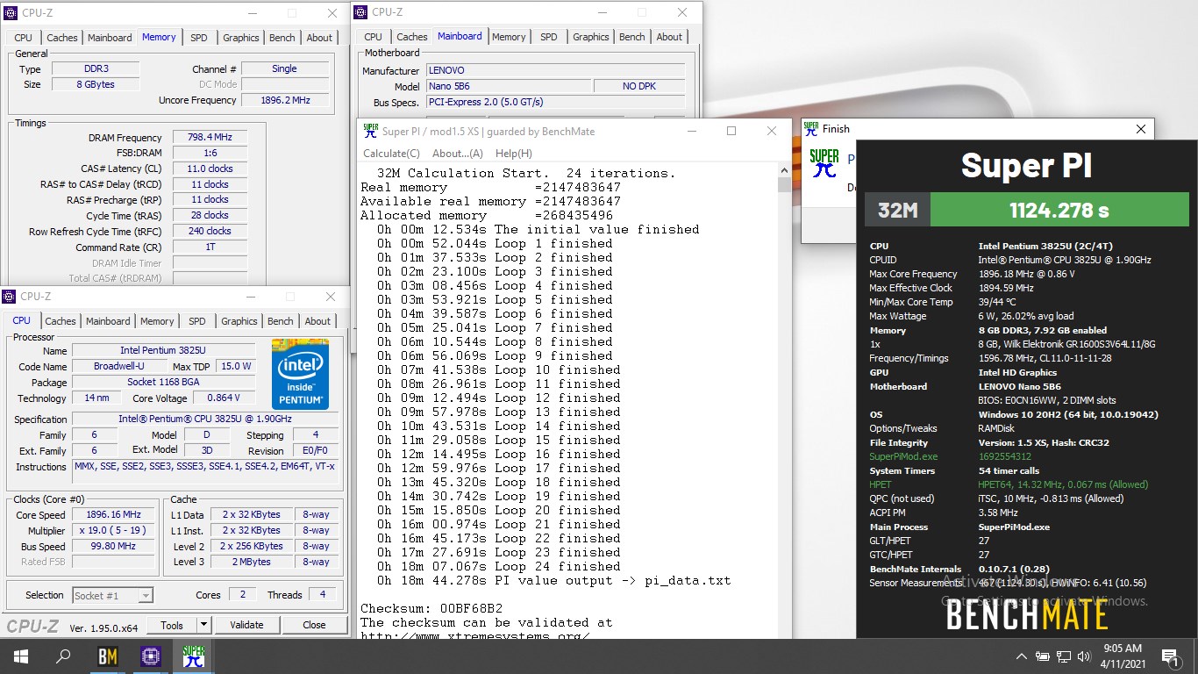
Task: Open Super PI from the taskbar
Action: 194,656
